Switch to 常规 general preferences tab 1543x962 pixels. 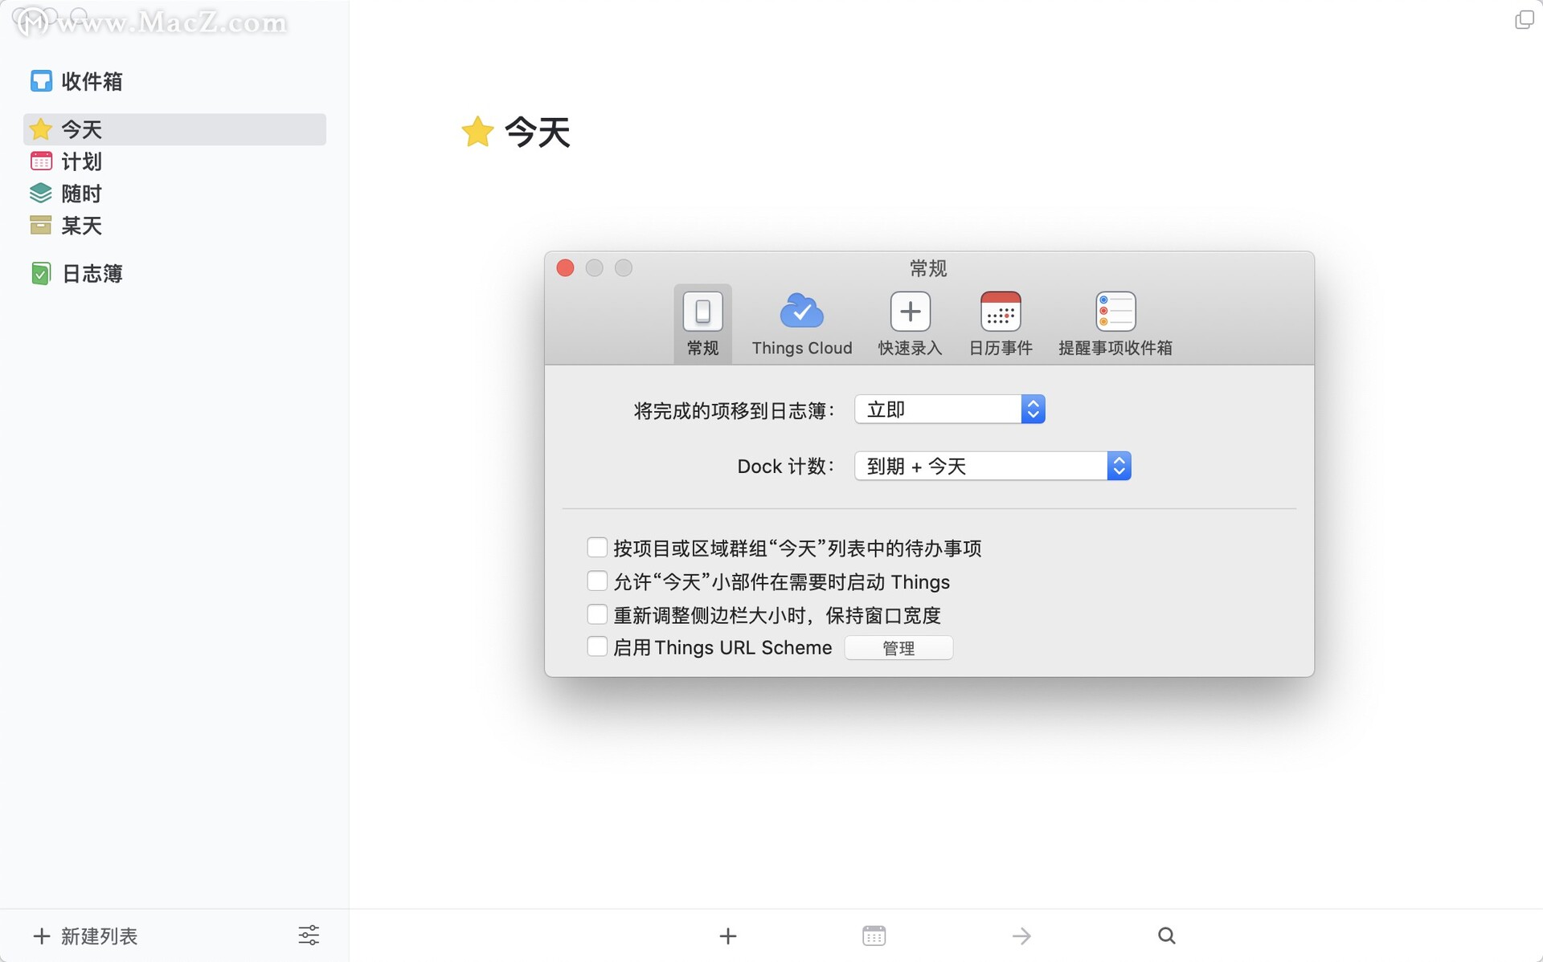point(703,324)
